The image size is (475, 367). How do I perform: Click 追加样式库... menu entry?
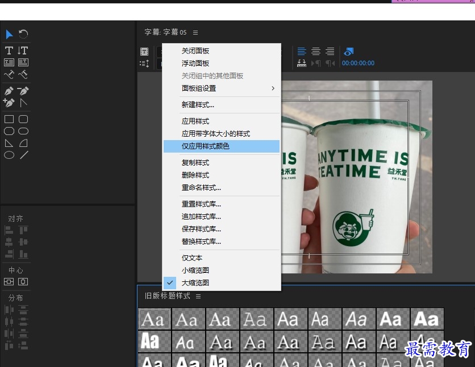(222, 217)
